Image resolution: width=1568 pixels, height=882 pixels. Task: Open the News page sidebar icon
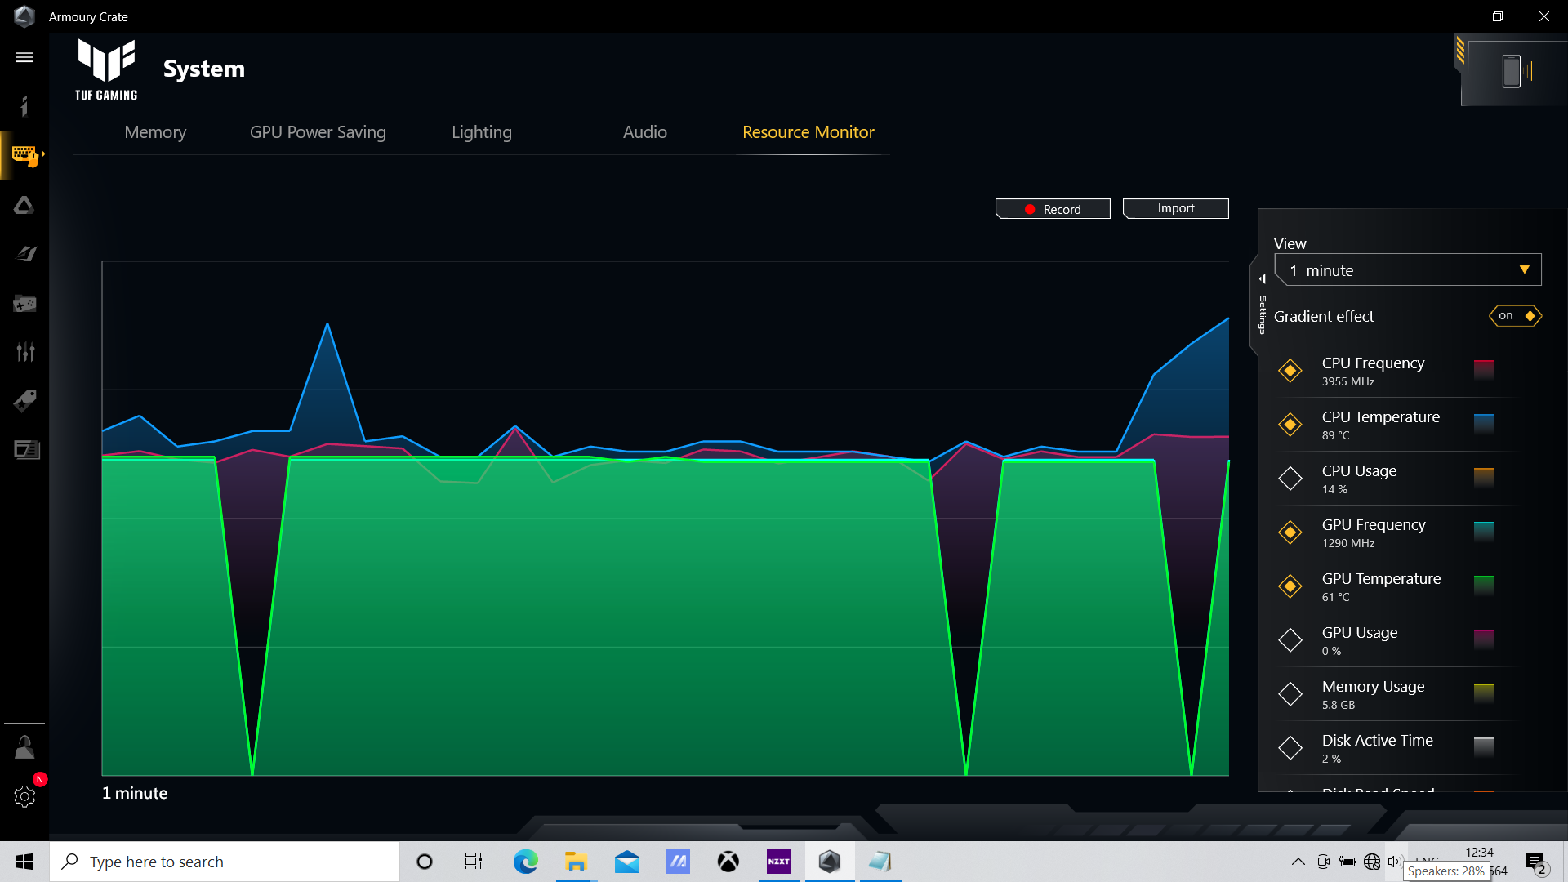tap(26, 449)
